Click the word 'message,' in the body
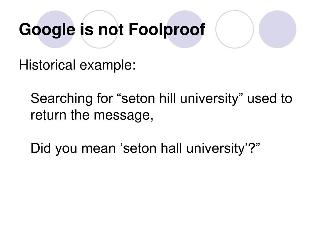The image size is (312, 234). tap(124, 115)
